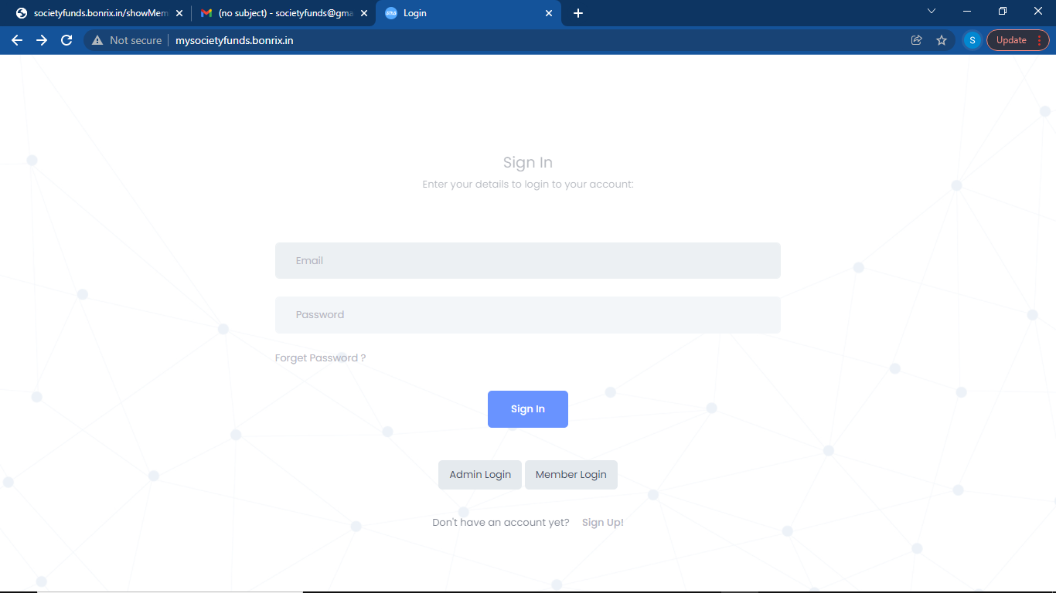Close the Login tab
Viewport: 1056px width, 593px height.
click(x=549, y=13)
